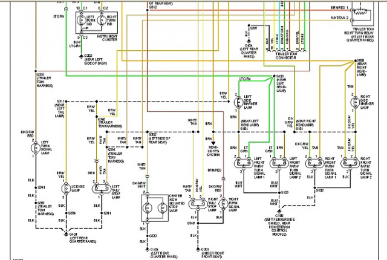The width and height of the screenshot is (387, 260).
Task: Select the Left Tail/Stop Lamp symbol
Action: (x=102, y=189)
